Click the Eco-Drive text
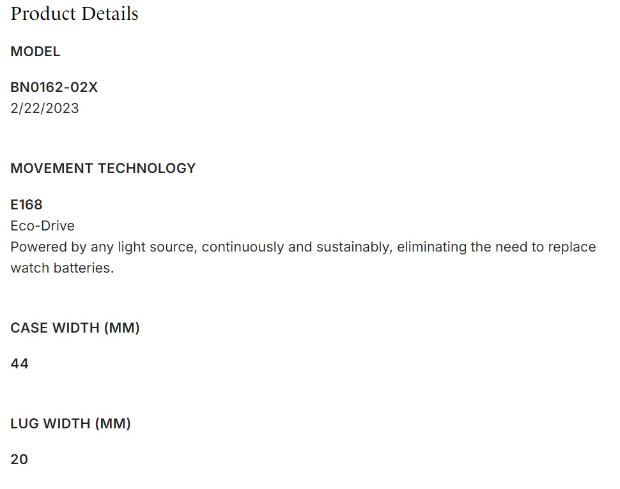This screenshot has height=489, width=620. (x=42, y=225)
